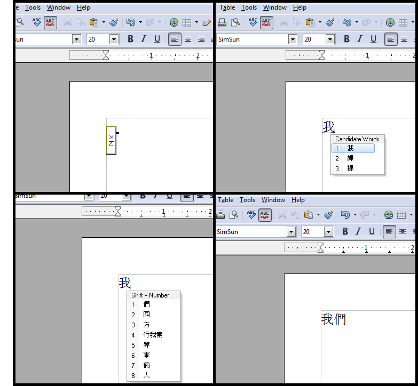The width and height of the screenshot is (418, 386).
Task: Open Page Preview in the bottom-right window
Action: (234, 215)
